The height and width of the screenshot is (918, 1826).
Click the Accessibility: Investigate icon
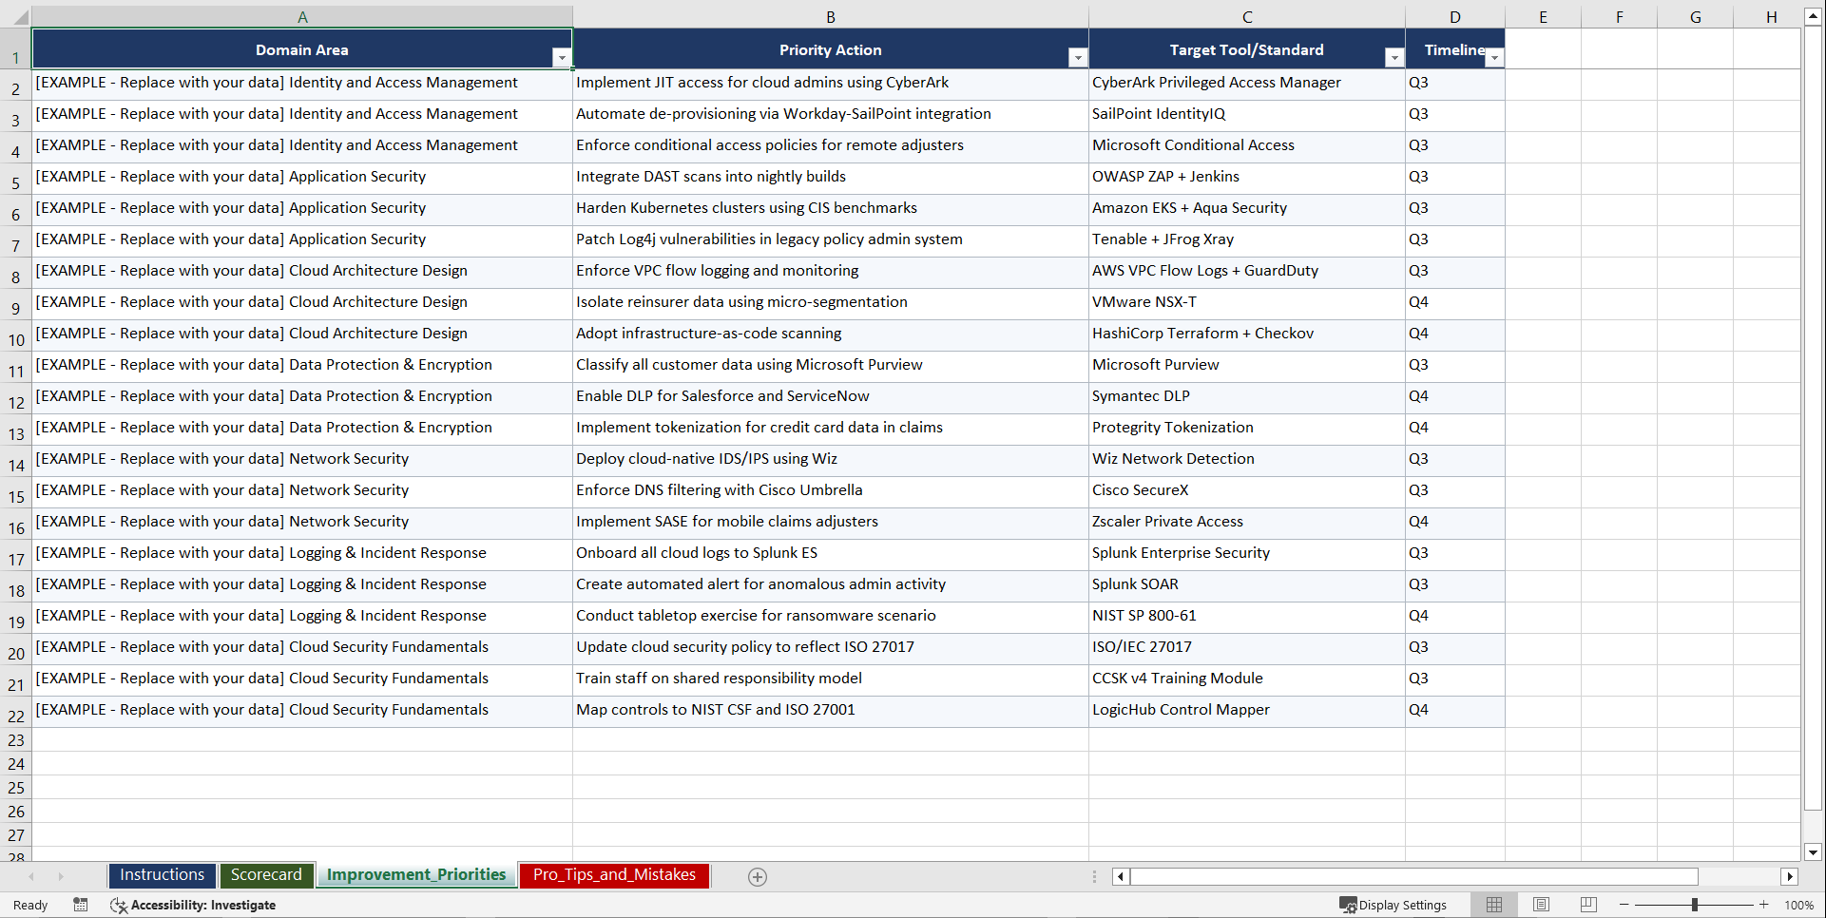pos(119,905)
